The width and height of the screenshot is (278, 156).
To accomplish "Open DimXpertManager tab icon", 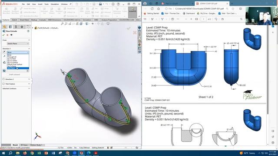I will click(22, 27).
